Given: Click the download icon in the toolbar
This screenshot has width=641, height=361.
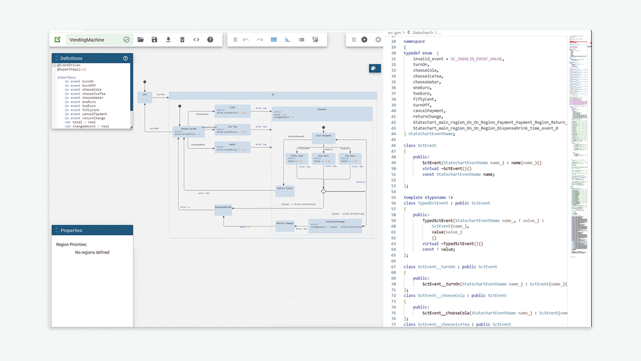Looking at the screenshot, I should click(168, 40).
